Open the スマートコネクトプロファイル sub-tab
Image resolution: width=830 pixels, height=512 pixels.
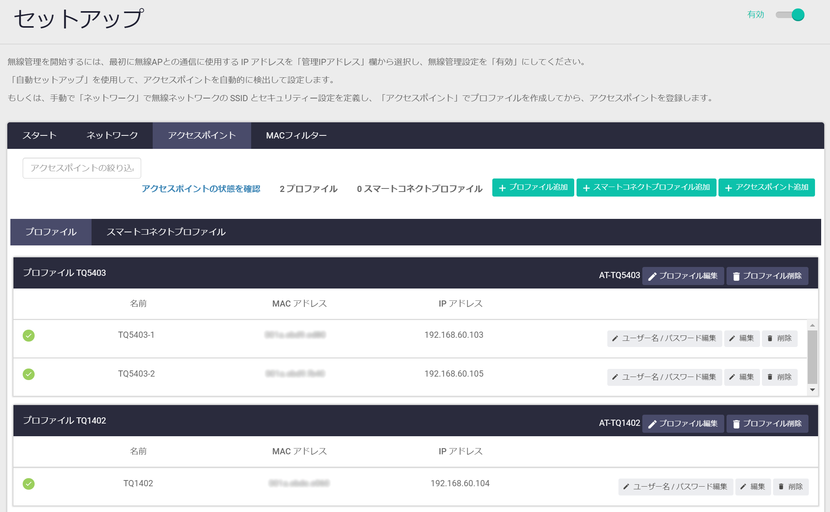tap(166, 232)
